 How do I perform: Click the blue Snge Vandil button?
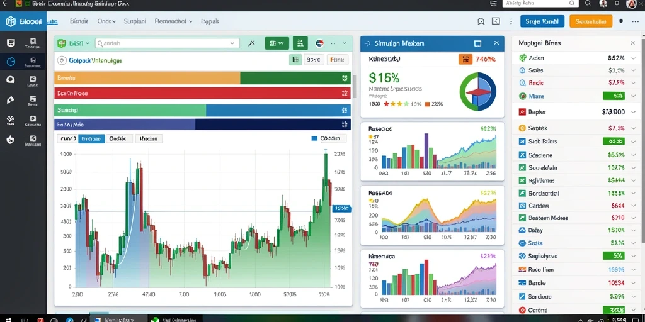click(542, 21)
